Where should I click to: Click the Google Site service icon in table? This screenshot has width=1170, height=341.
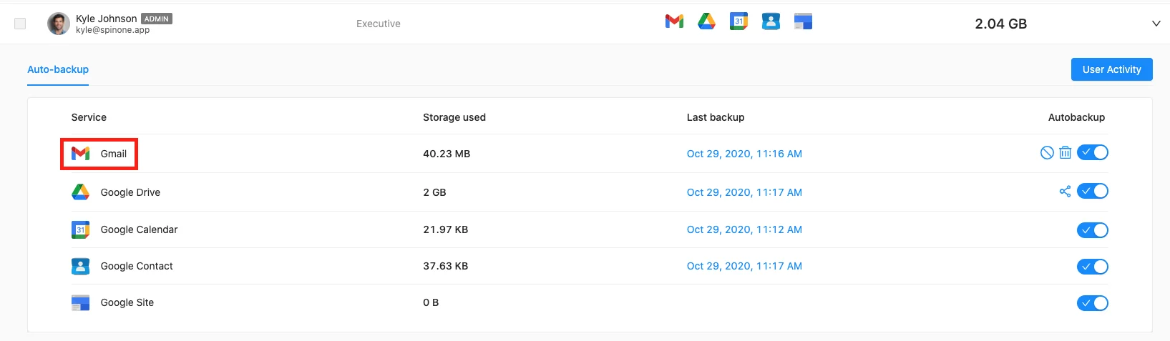pyautogui.click(x=80, y=303)
